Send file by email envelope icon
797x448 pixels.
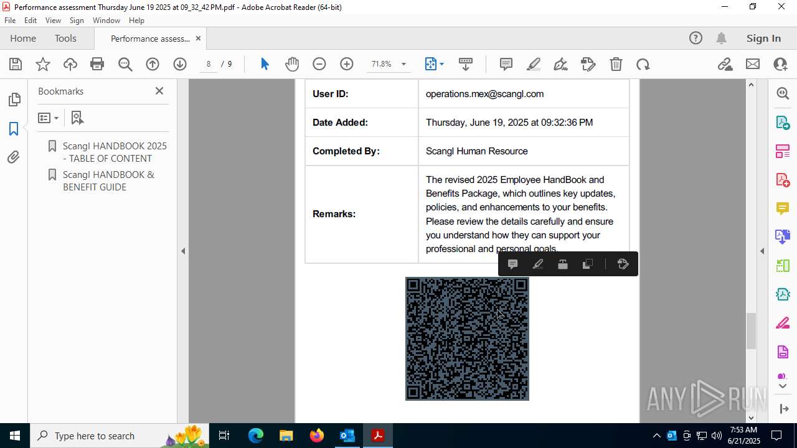click(753, 64)
